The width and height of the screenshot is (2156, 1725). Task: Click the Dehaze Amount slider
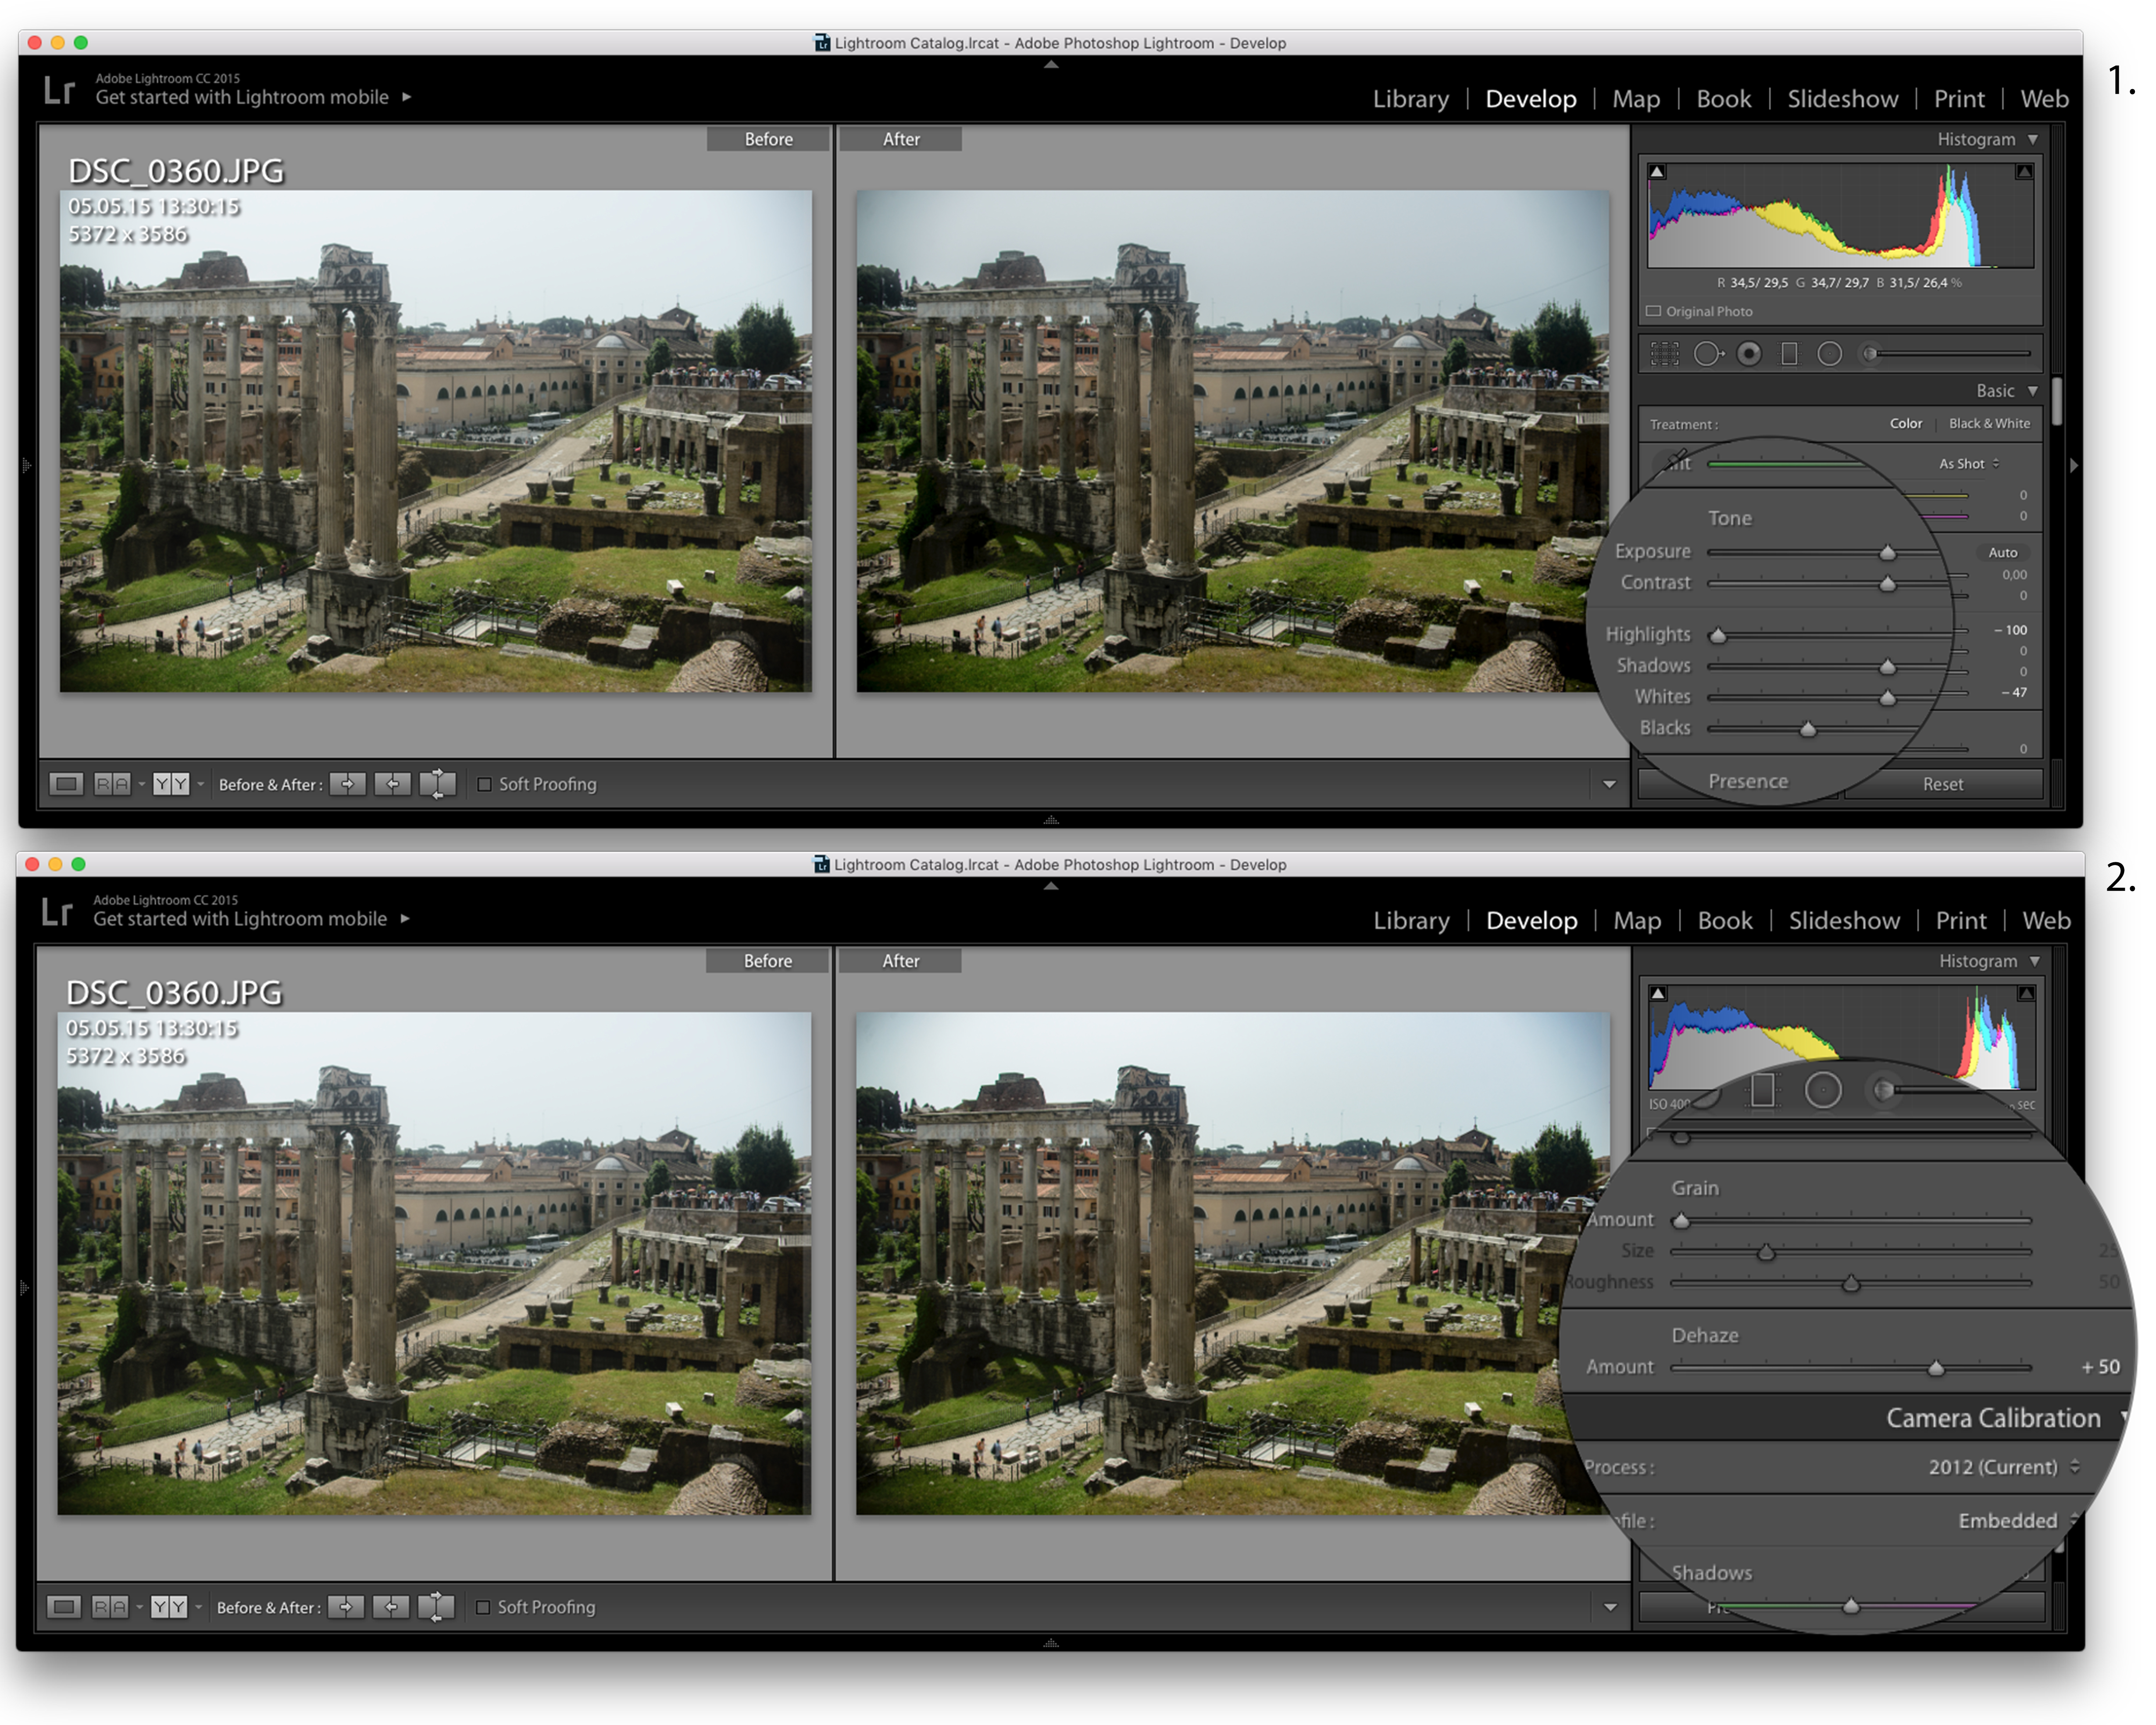(x=1851, y=1367)
